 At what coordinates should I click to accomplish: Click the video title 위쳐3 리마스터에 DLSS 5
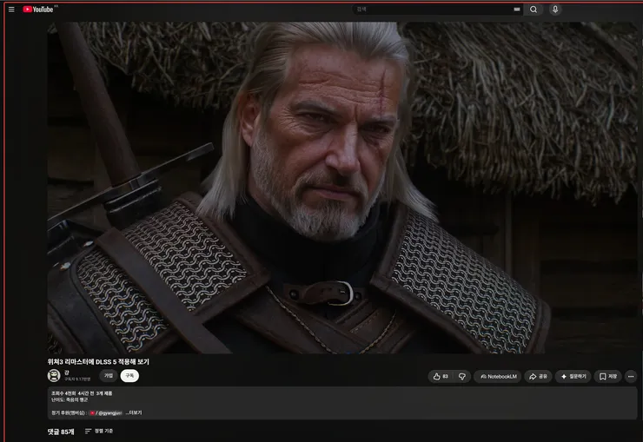tap(98, 362)
